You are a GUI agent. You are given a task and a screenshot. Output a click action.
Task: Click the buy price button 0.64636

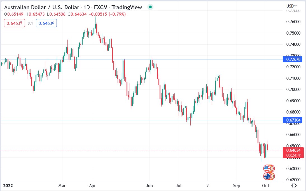(46, 23)
